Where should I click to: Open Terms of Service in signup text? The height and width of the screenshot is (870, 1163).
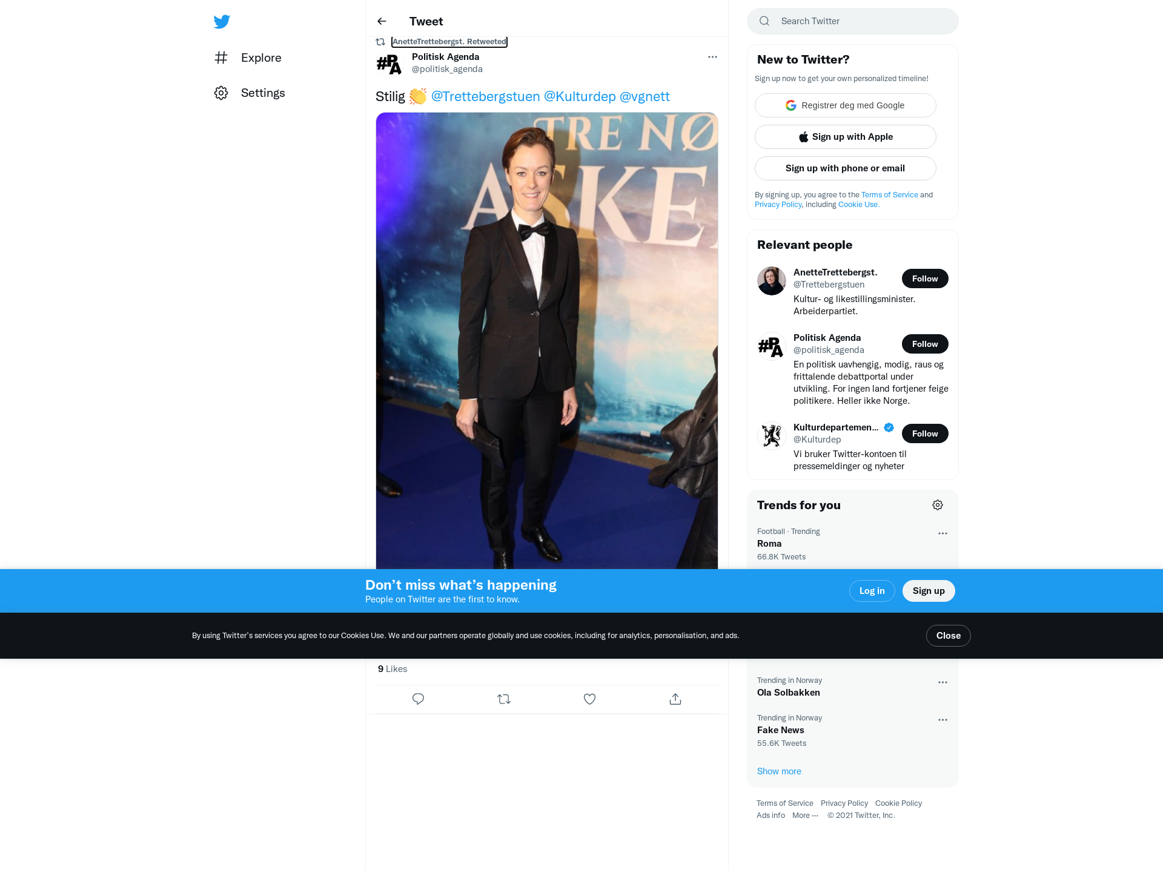890,195
